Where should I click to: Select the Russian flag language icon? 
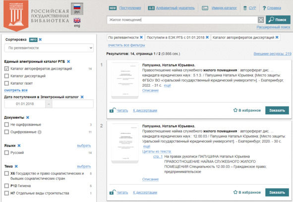click(77, 7)
